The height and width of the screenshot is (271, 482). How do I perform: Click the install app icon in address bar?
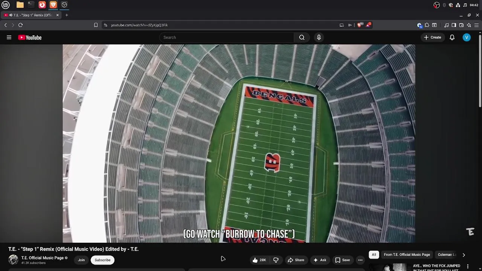point(342,25)
